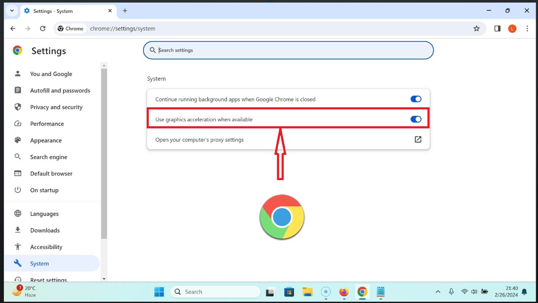
Task: Click the taskbar Search box
Action: (x=215, y=292)
